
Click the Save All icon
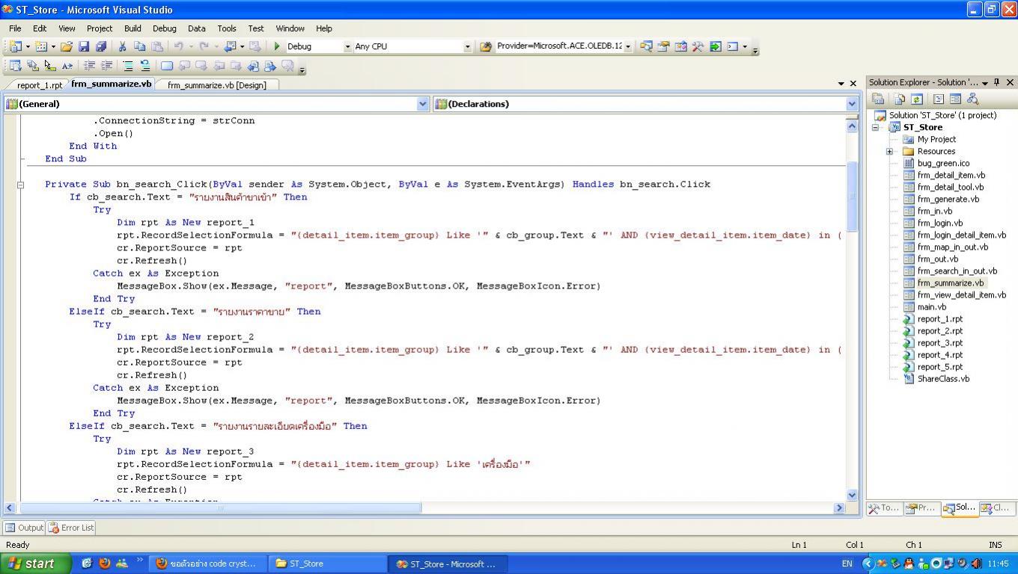(x=101, y=46)
